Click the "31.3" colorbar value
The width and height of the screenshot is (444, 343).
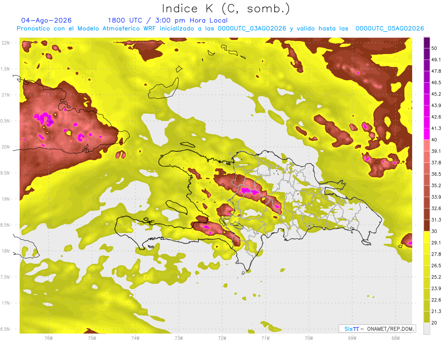point(436,220)
